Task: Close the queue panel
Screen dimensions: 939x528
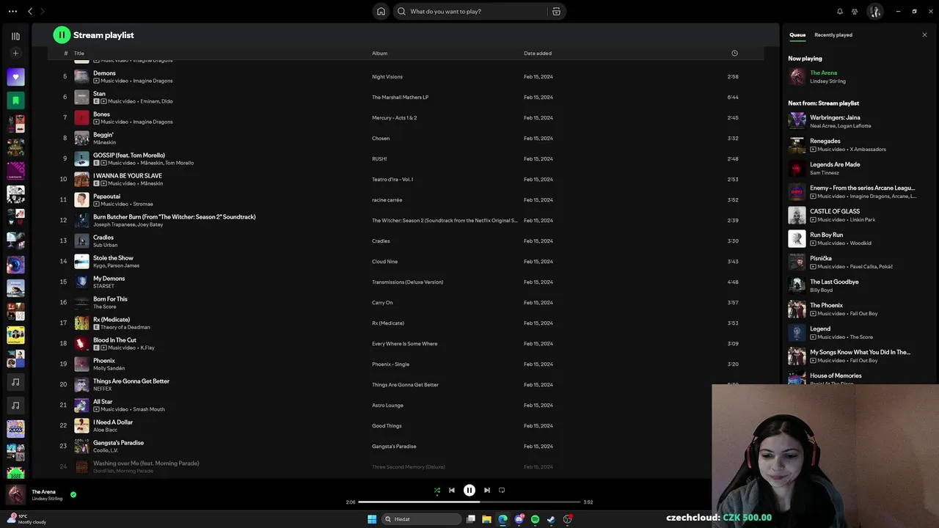Action: [924, 34]
